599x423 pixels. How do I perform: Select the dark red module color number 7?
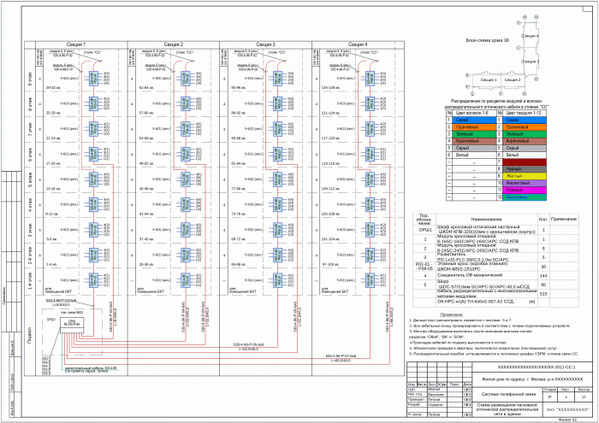click(x=524, y=162)
